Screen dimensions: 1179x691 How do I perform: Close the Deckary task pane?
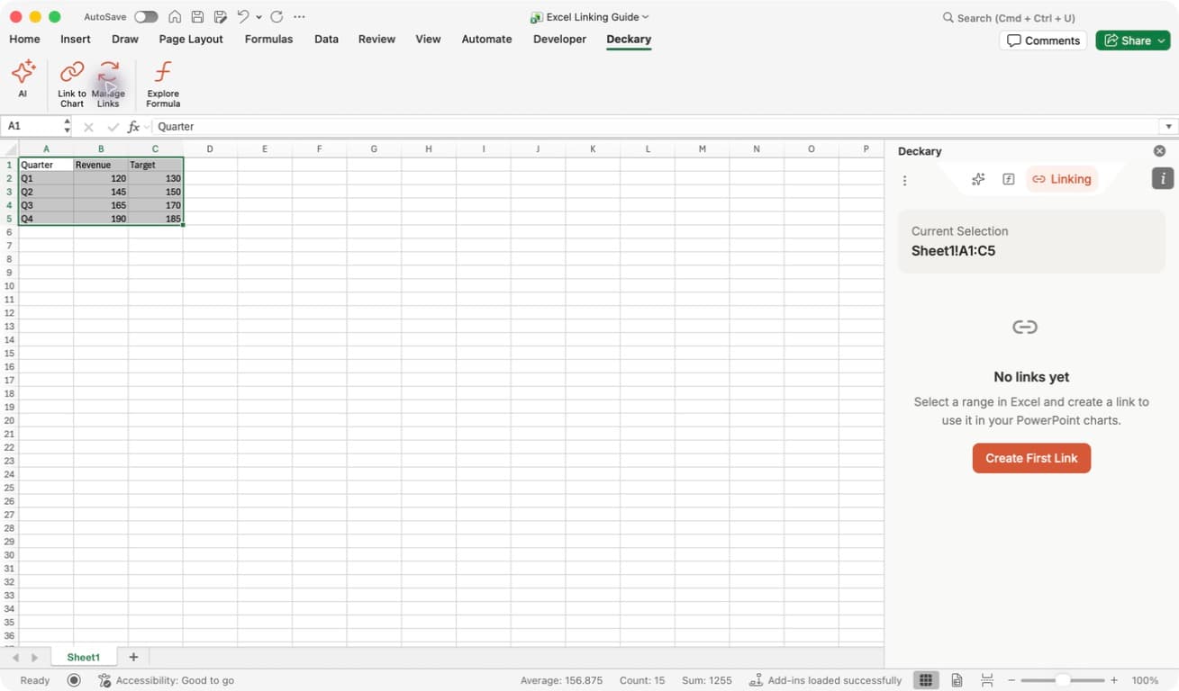point(1159,151)
